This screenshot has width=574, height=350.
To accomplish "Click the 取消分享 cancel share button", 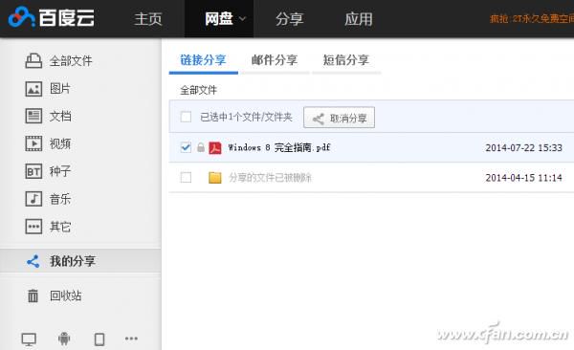I will 339,118.
